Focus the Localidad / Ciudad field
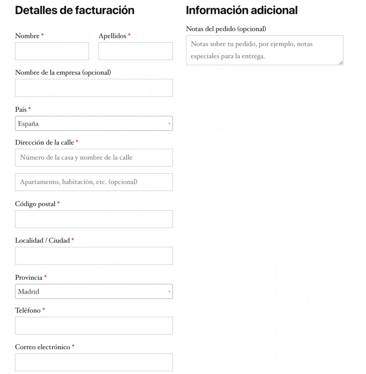Image resolution: width=366 pixels, height=374 pixels. 94,256
